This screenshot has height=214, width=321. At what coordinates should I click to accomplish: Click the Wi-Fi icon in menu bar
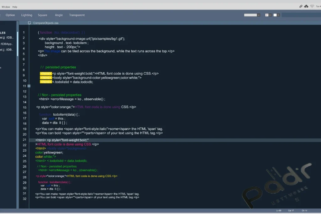coord(312,6)
